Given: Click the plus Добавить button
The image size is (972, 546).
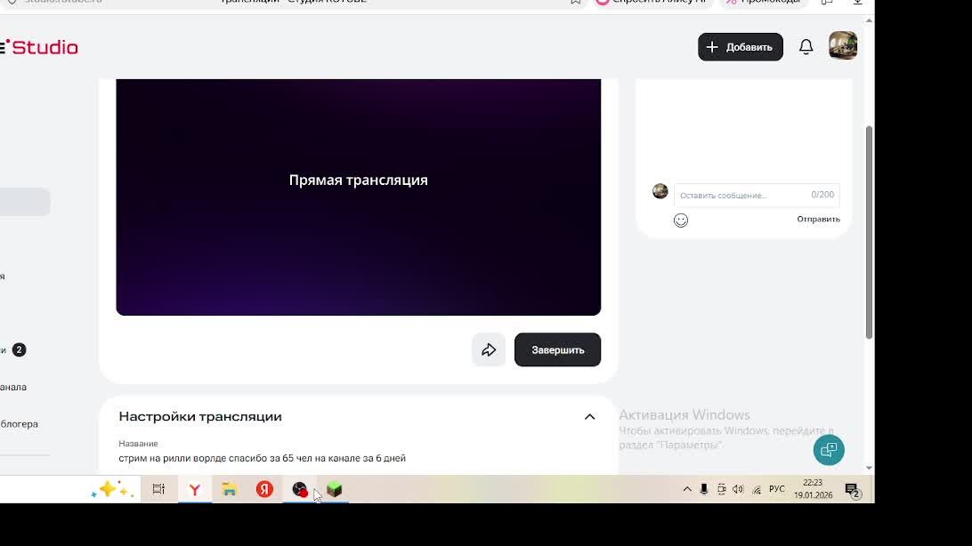Looking at the screenshot, I should click(741, 47).
